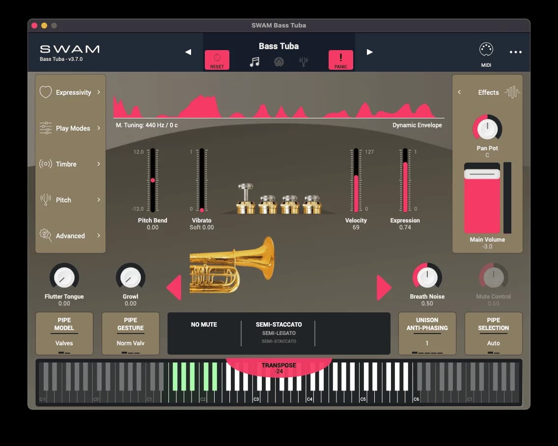Select the Play Modes sliders icon

45,128
